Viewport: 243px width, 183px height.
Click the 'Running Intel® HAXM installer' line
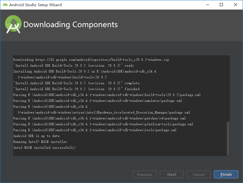[x=40, y=142]
